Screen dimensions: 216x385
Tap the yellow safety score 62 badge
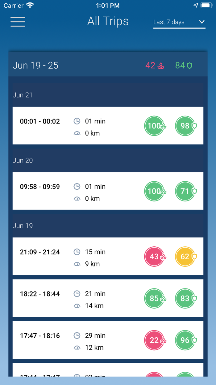coord(185,256)
